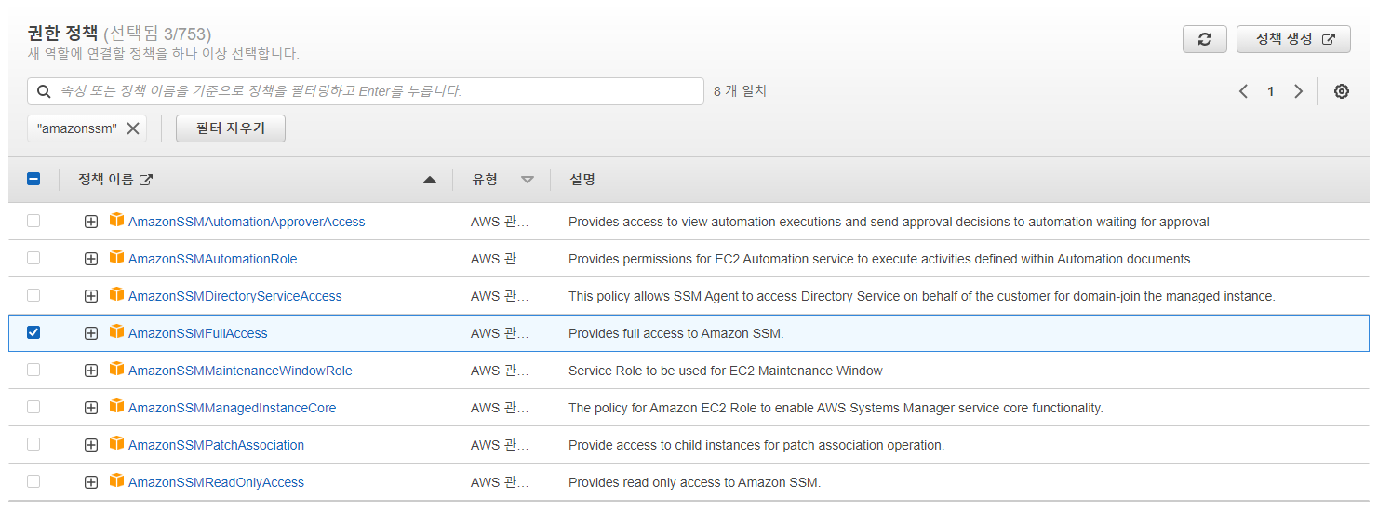Expand AmazonSSMReadOnlyAccess policy details
The image size is (1391, 526).
click(x=91, y=483)
